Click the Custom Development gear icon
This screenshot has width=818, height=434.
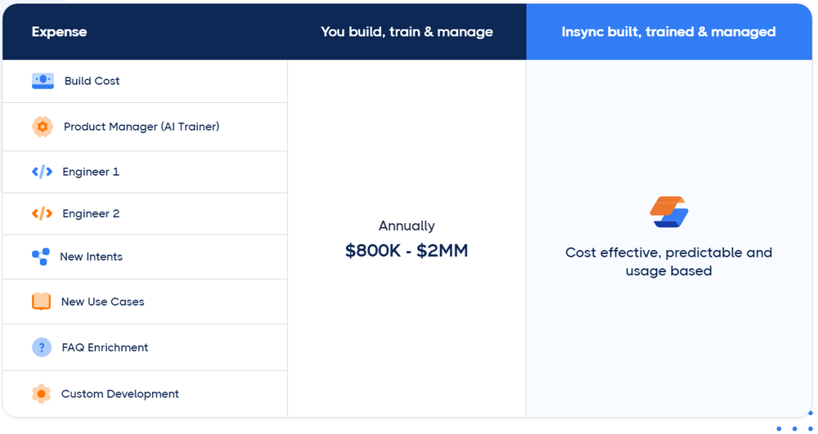point(41,394)
